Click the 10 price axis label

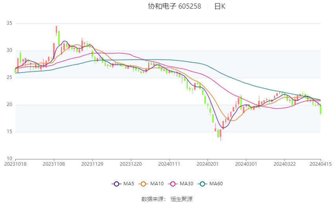[9, 159]
